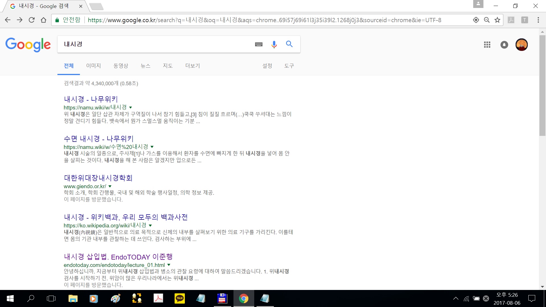
Task: Click the vertical scrollbar thumb
Action: (542, 85)
